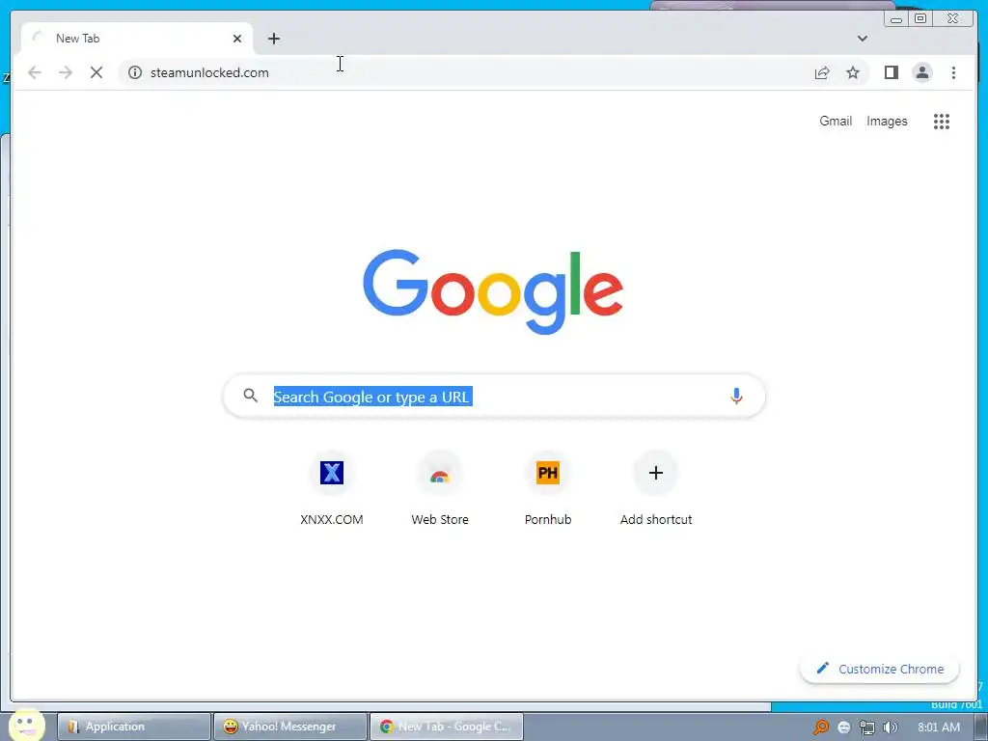The height and width of the screenshot is (741, 988).
Task: Click the Google logo
Action: [493, 291]
